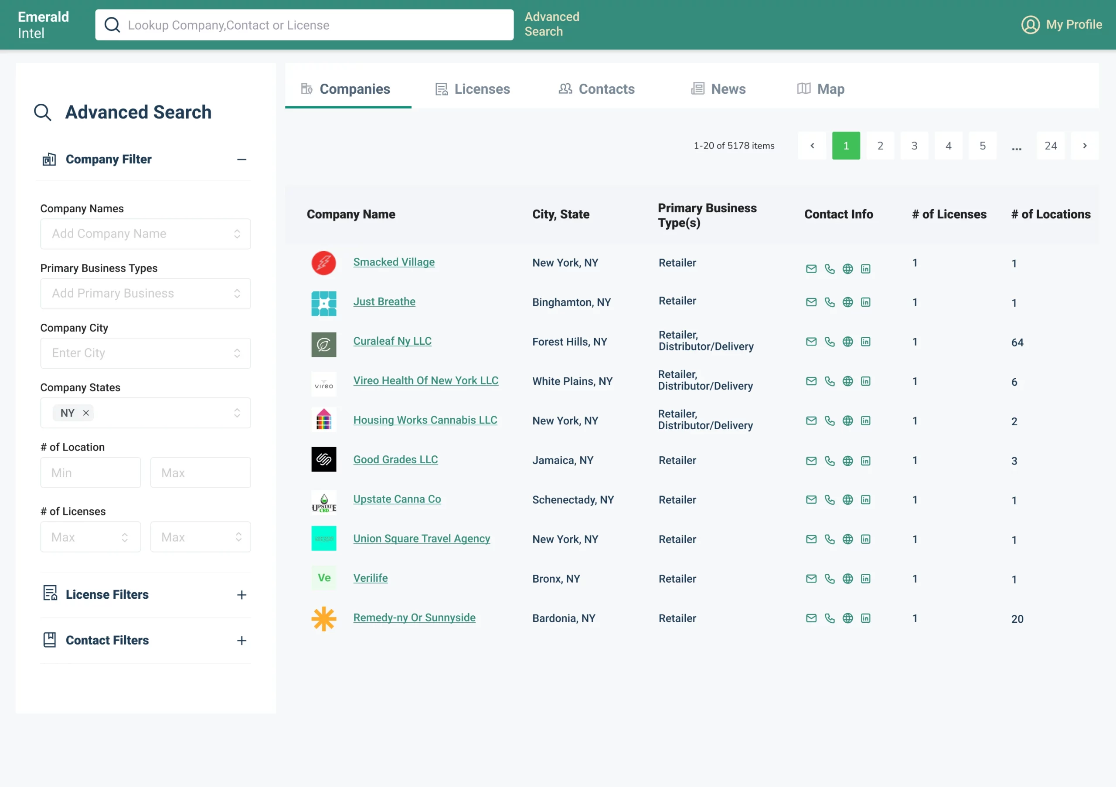The image size is (1116, 787).
Task: Click the phone icon for Remedy-ny Or Sunnyside
Action: coord(830,618)
